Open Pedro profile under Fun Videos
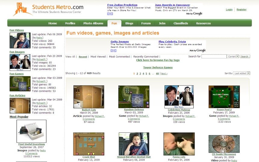The height and width of the screenshot is (162, 259). pos(39,38)
